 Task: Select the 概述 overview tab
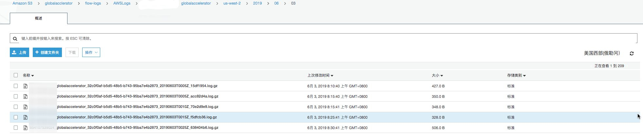(39, 18)
